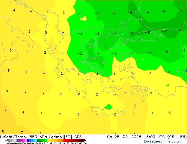This screenshot has height=144, width=187.
Task: Click the 54 legend scale label
Action: [x=85, y=143]
